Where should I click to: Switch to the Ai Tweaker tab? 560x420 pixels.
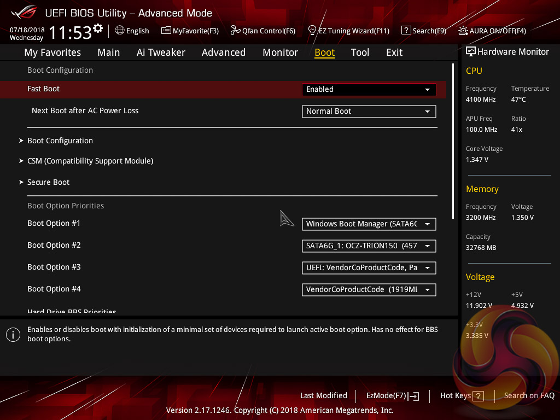click(161, 52)
